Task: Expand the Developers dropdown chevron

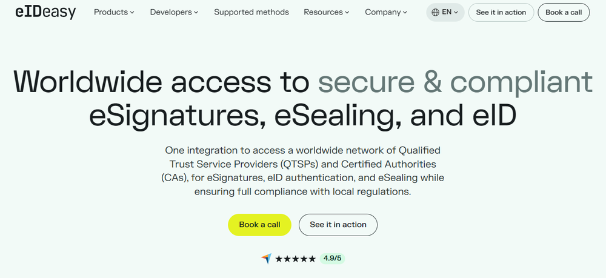Action: coord(196,12)
